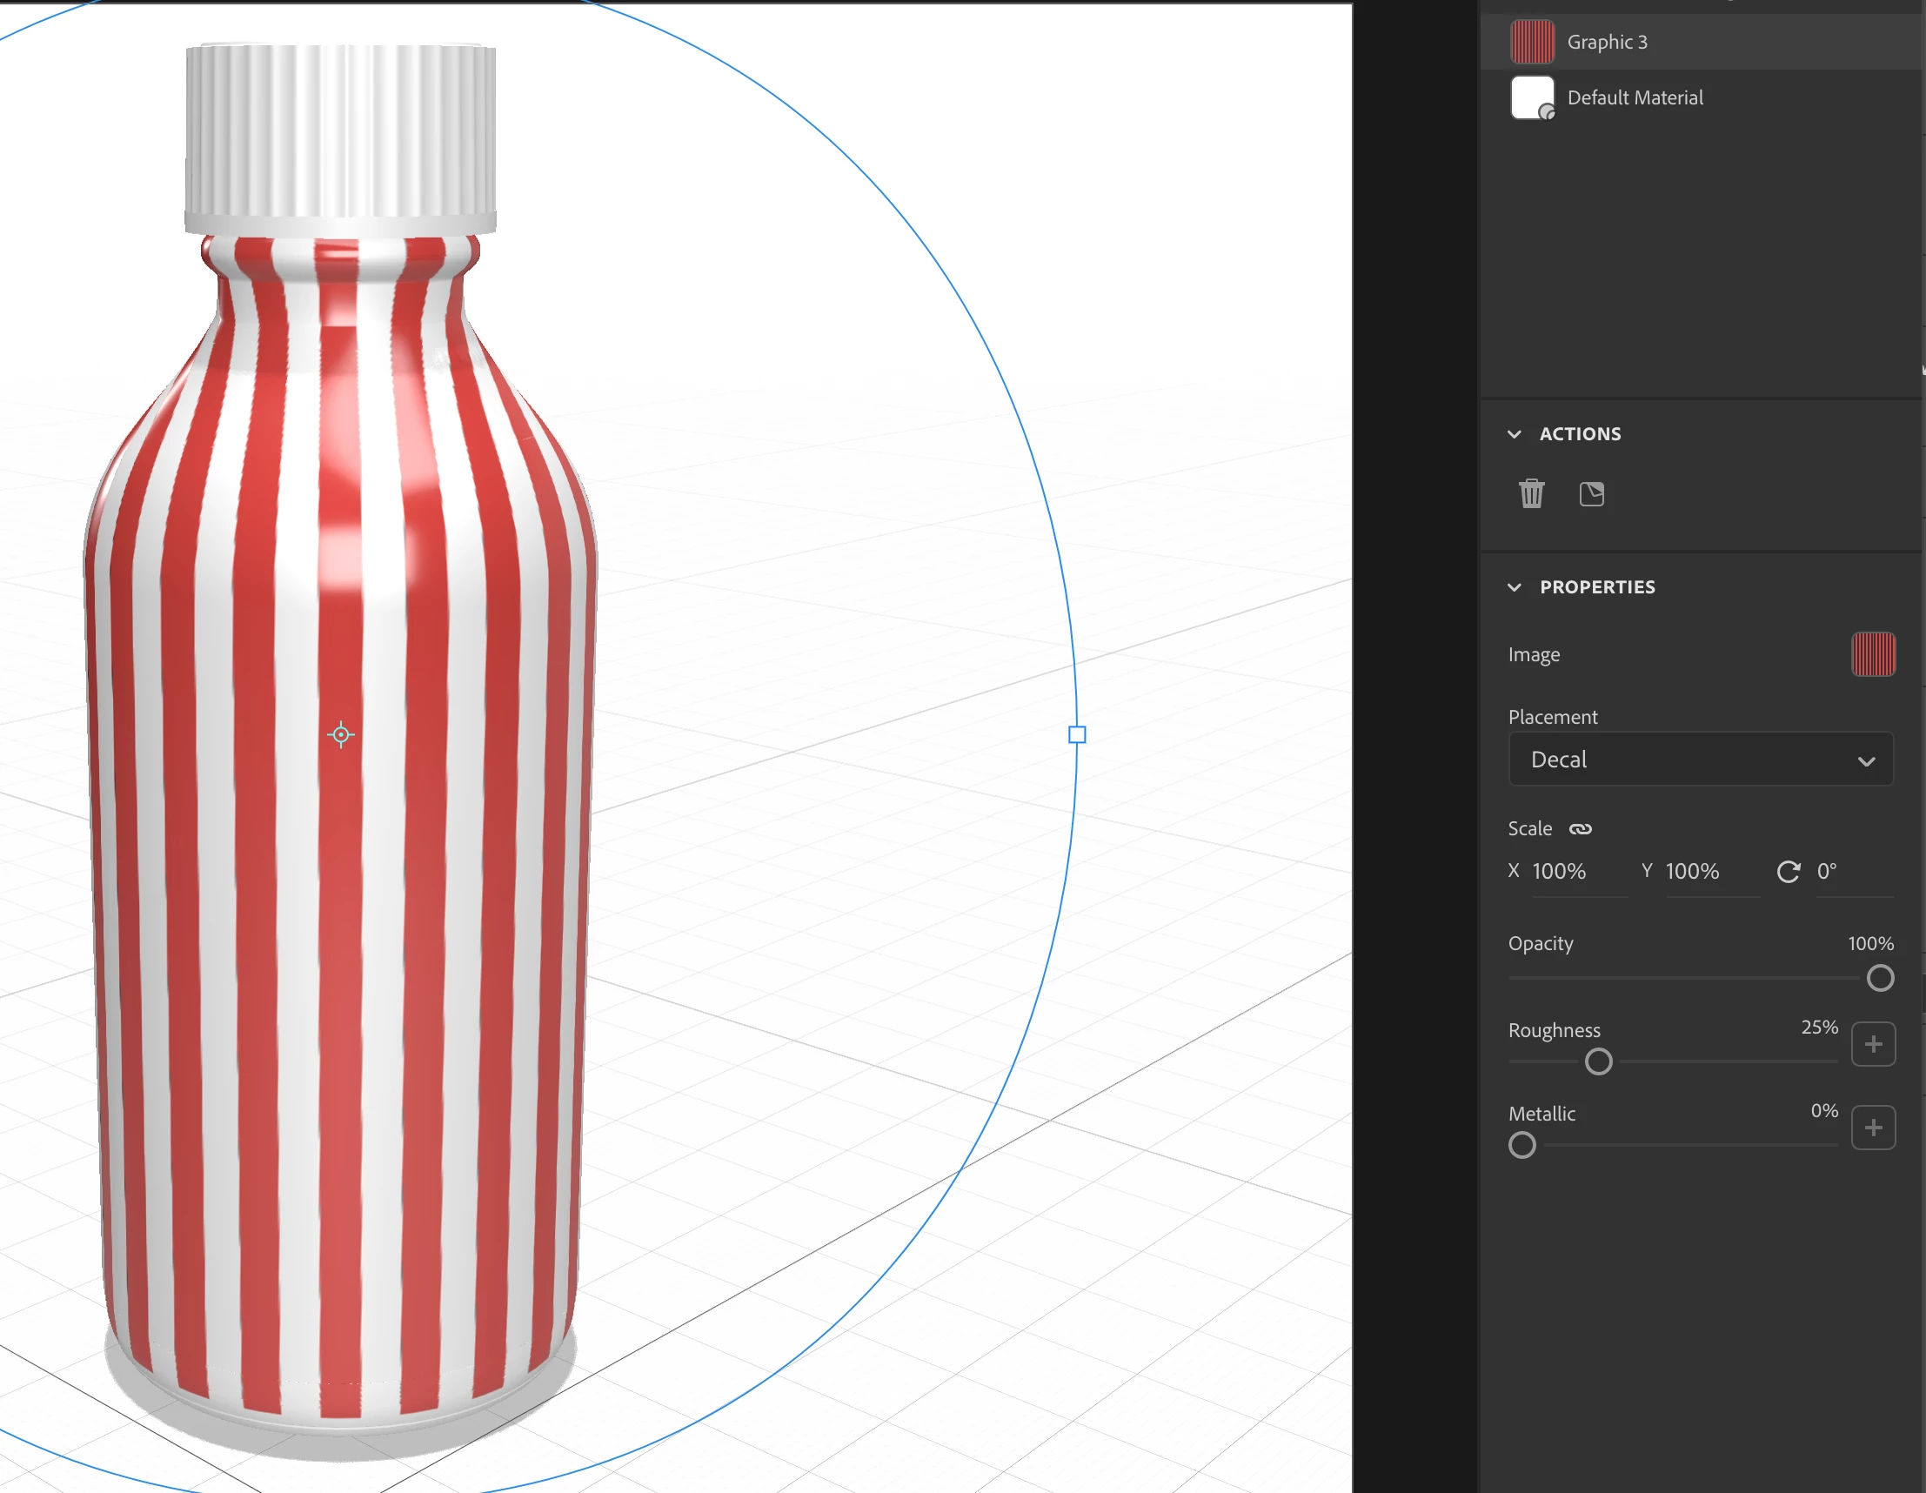Delete the selected graphic with trash icon
The width and height of the screenshot is (1926, 1493).
pos(1532,494)
